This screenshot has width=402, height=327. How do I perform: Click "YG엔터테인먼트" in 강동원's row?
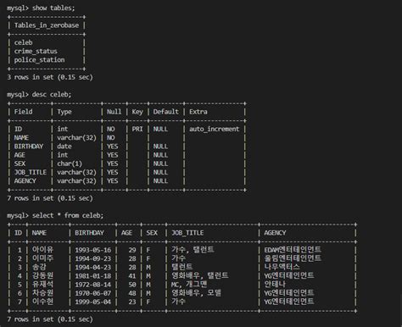(289, 275)
